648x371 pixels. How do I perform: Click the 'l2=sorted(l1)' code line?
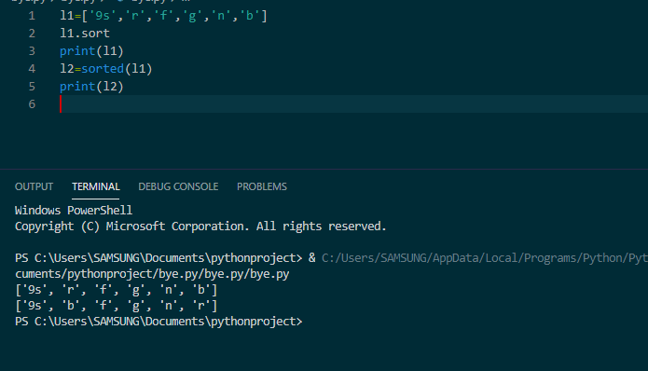pyautogui.click(x=106, y=69)
